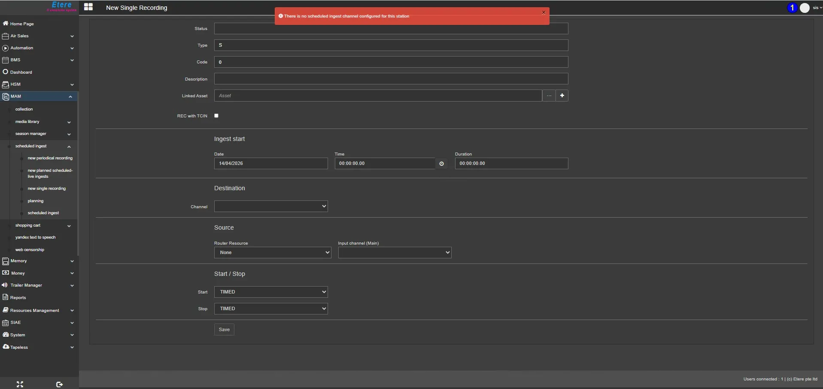Click the Save button
This screenshot has width=823, height=389.
(x=224, y=329)
